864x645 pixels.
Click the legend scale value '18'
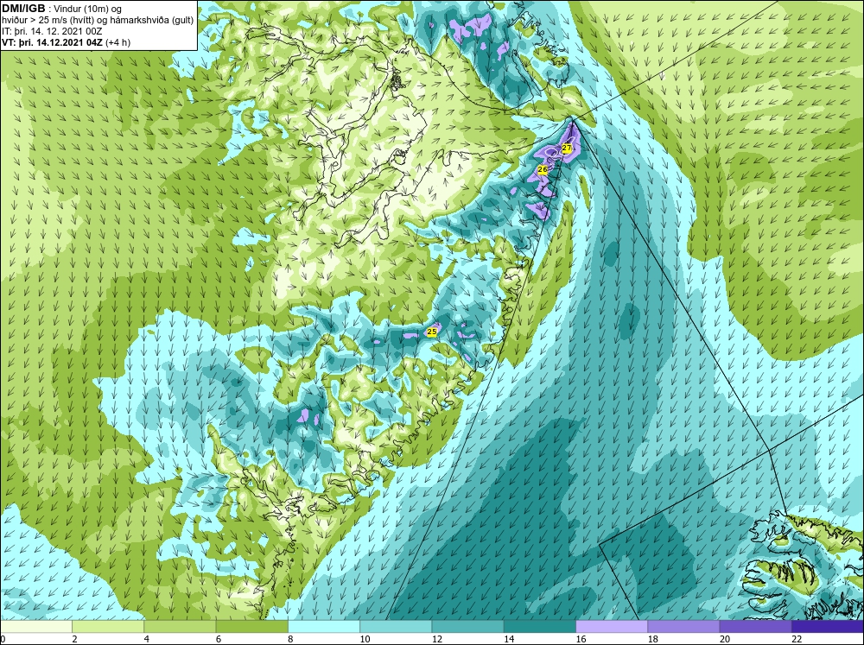coord(652,639)
